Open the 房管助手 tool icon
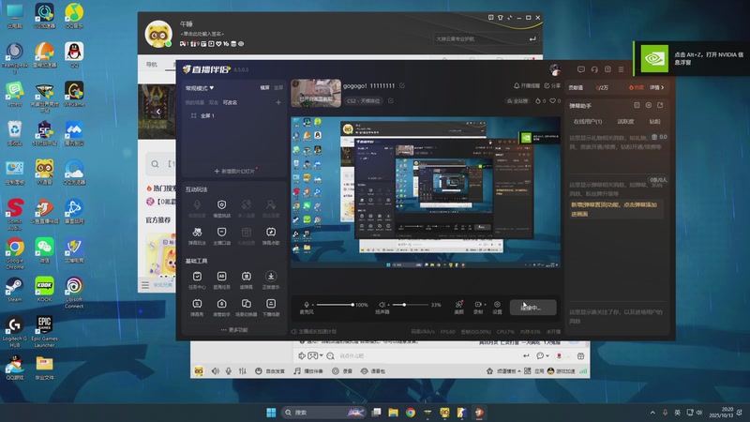750x422 pixels. click(x=221, y=304)
